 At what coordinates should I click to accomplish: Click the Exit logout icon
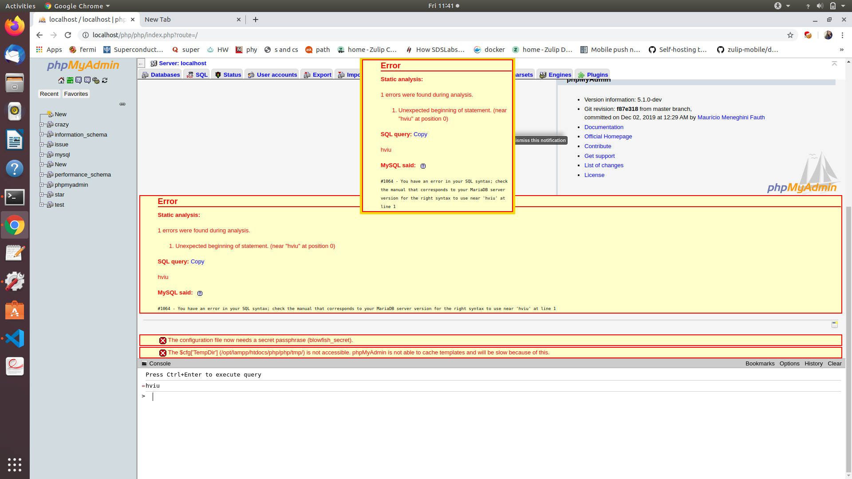pos(70,80)
